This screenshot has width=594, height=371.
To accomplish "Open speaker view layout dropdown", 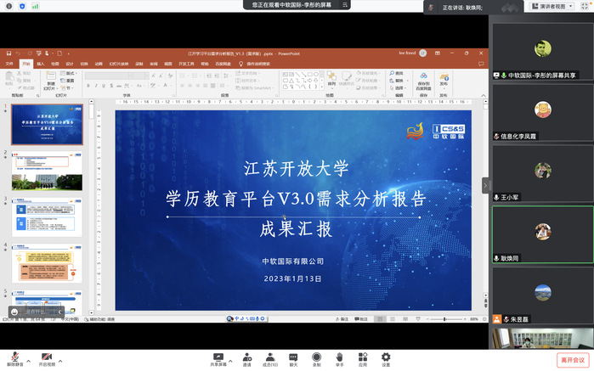I will 552,6.
